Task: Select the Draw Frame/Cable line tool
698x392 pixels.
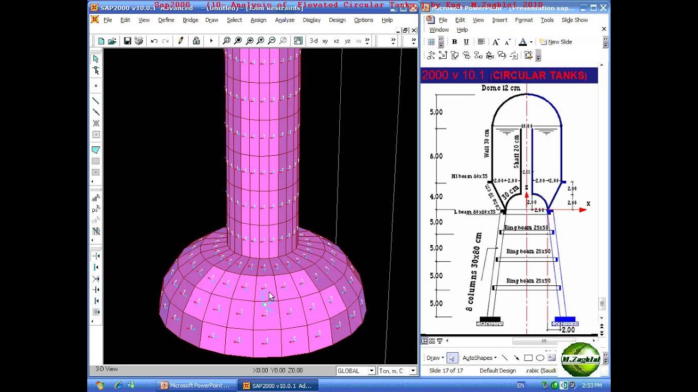Action: (x=96, y=101)
